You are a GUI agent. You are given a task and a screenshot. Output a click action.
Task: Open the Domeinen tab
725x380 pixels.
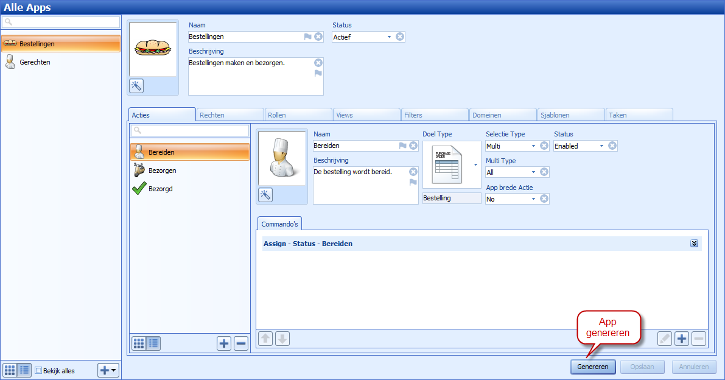click(x=503, y=115)
